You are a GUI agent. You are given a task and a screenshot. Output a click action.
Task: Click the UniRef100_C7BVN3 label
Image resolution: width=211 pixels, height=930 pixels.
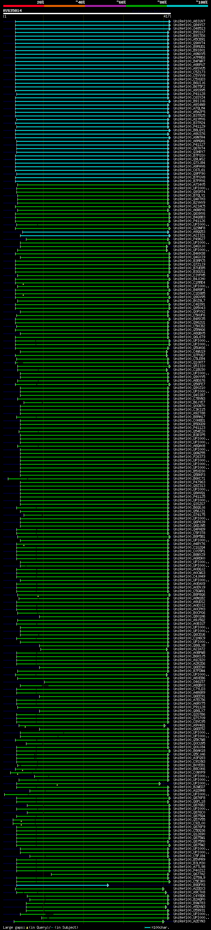[x=189, y=399]
